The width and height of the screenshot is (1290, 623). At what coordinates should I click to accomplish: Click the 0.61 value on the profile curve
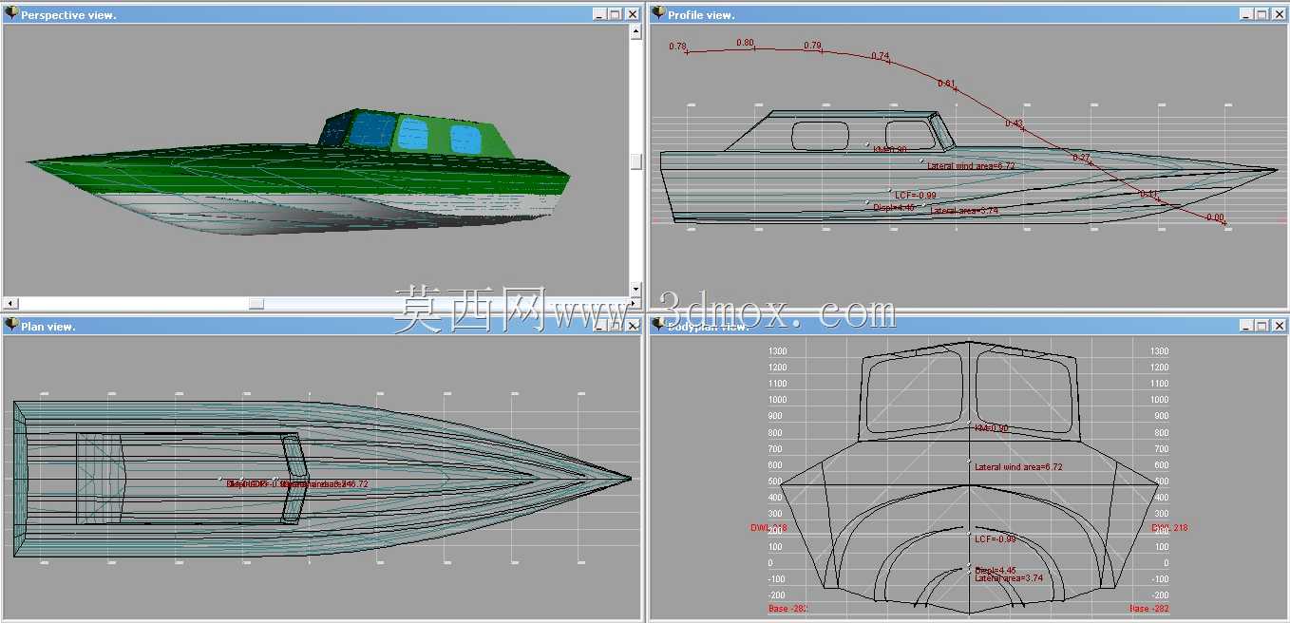coord(946,84)
